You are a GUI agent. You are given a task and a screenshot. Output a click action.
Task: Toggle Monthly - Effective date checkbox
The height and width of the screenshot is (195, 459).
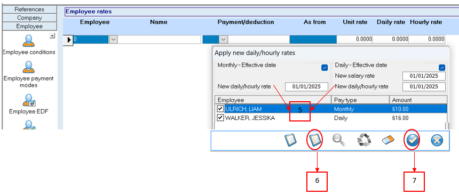[325, 68]
